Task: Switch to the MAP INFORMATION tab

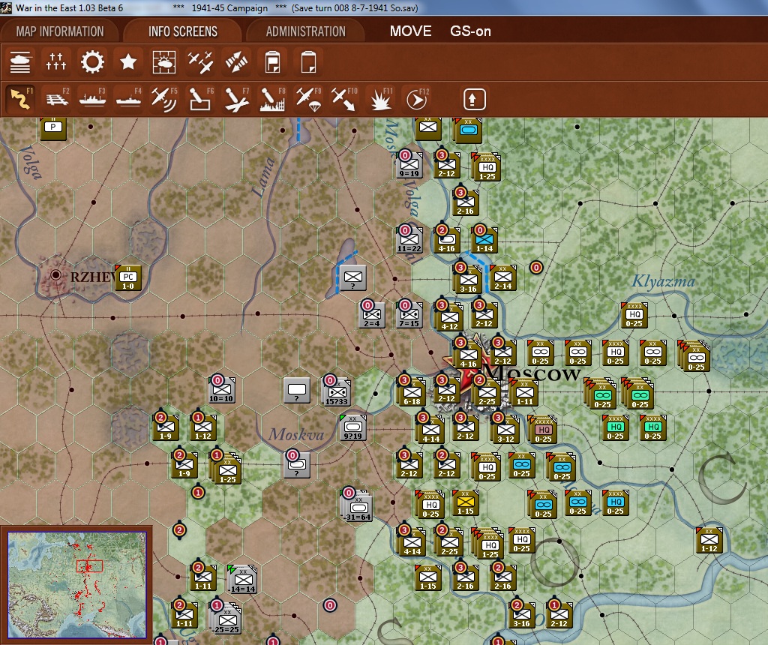Action: pyautogui.click(x=60, y=31)
